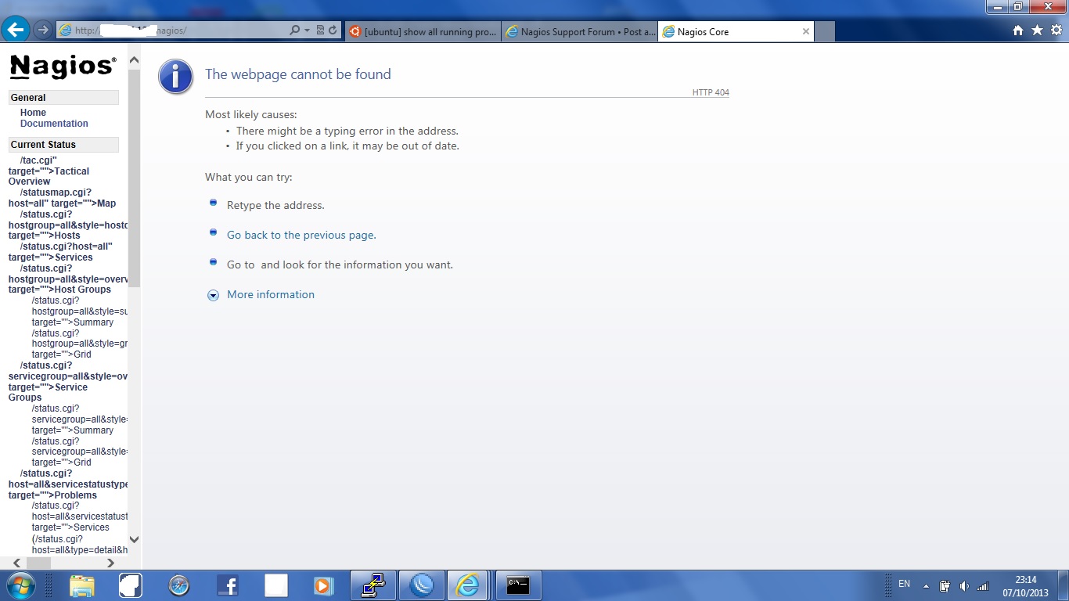Click Go back to the previous page link
The height and width of the screenshot is (601, 1069).
click(x=301, y=236)
